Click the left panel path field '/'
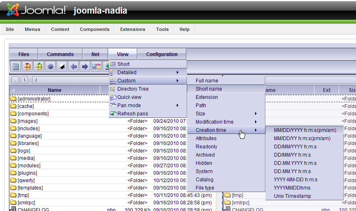 tap(70, 80)
